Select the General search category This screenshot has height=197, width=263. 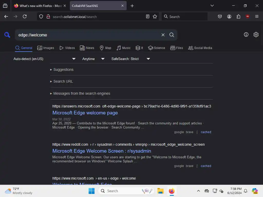[24, 48]
